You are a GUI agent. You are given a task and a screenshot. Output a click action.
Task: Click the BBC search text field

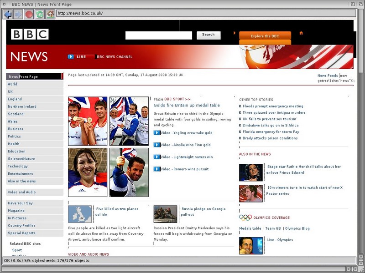(x=159, y=35)
